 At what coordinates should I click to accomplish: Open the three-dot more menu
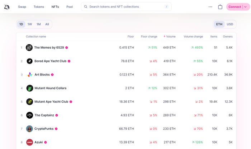pos(210,7)
